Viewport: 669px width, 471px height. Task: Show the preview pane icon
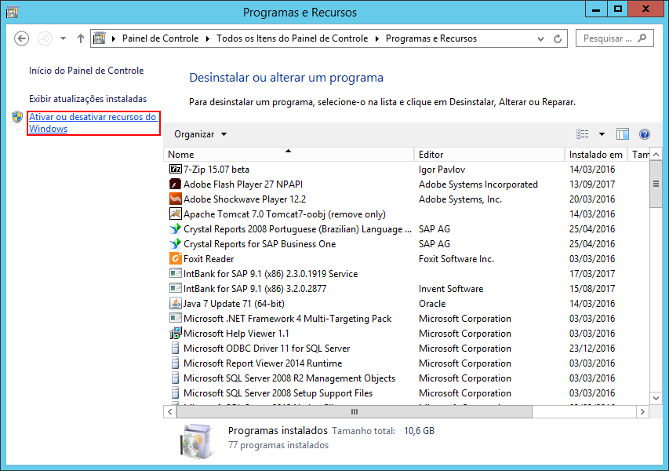[x=623, y=134]
